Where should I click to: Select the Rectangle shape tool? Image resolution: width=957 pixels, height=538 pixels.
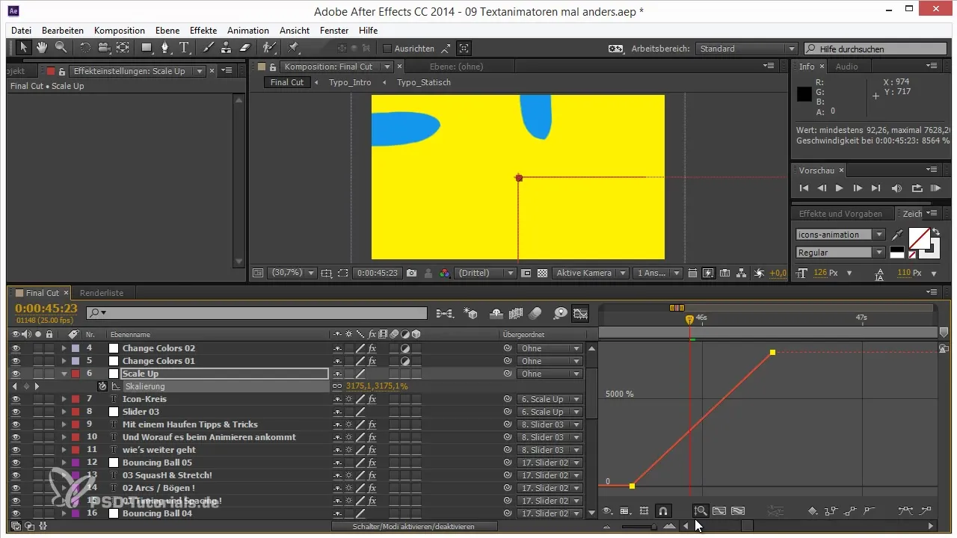point(147,48)
